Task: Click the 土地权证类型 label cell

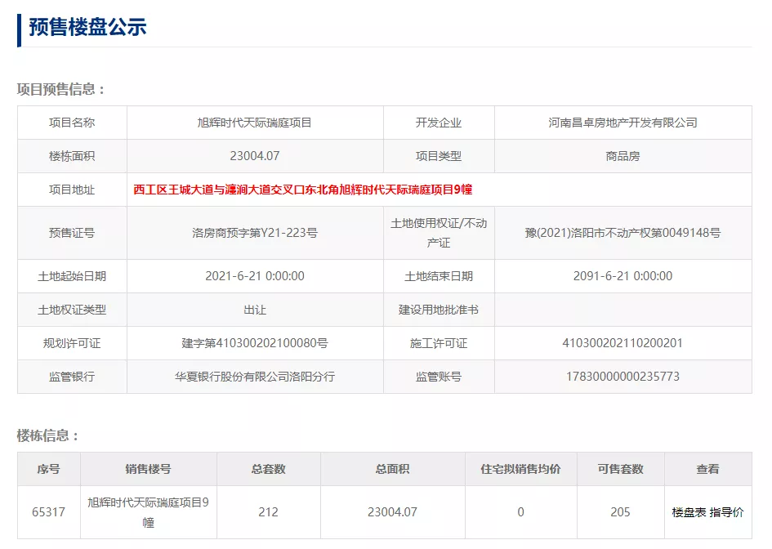Action: pos(72,310)
